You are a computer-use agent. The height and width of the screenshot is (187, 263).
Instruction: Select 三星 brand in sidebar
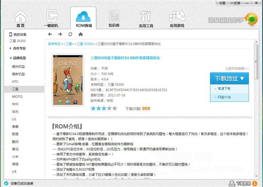25,89
